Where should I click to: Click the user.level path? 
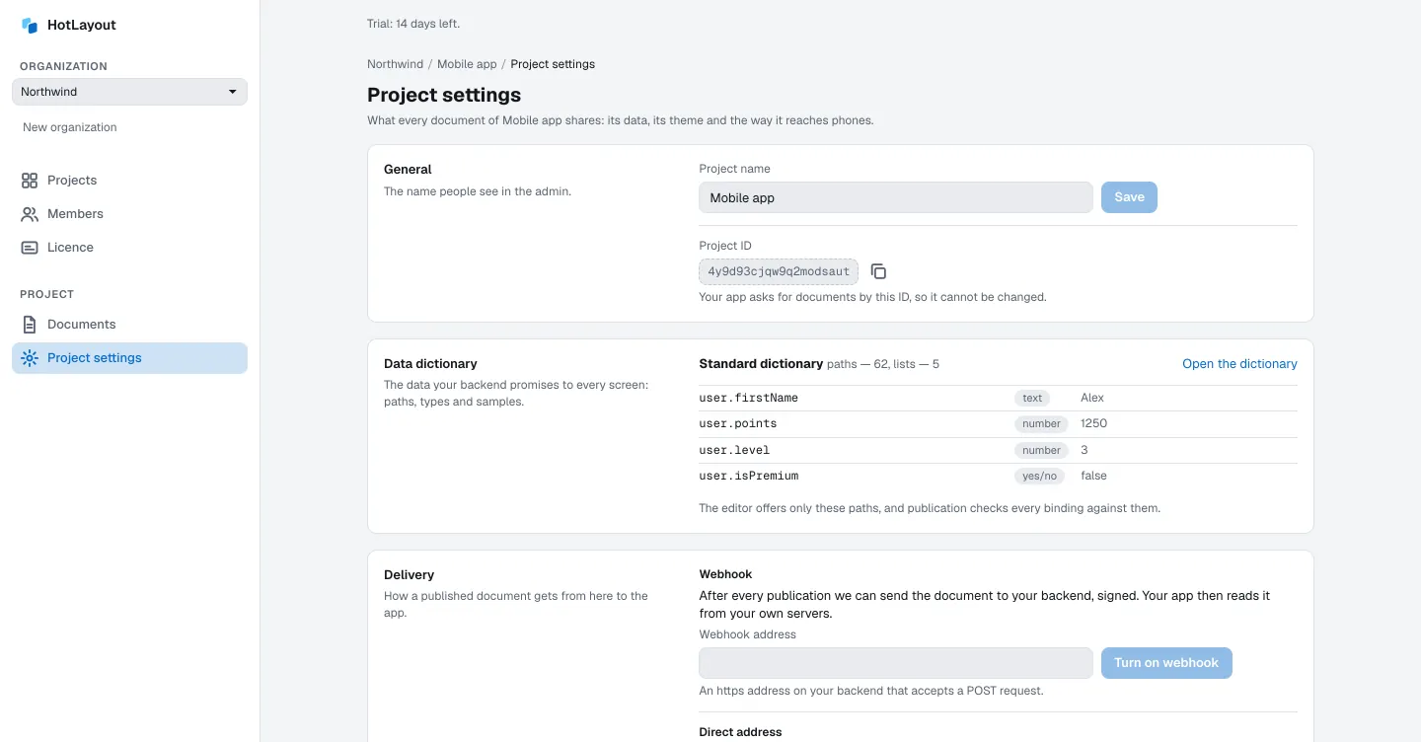coord(734,450)
